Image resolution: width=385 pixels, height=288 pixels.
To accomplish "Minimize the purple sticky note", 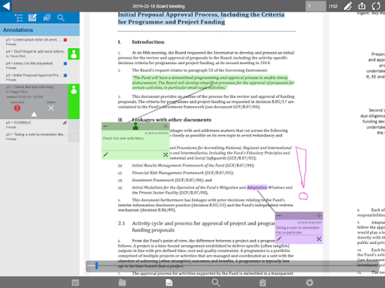I will [x=279, y=216].
